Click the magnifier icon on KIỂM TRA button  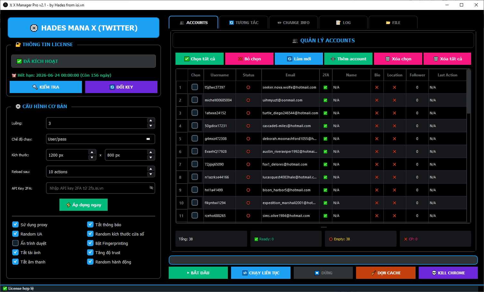pyautogui.click(x=35, y=87)
